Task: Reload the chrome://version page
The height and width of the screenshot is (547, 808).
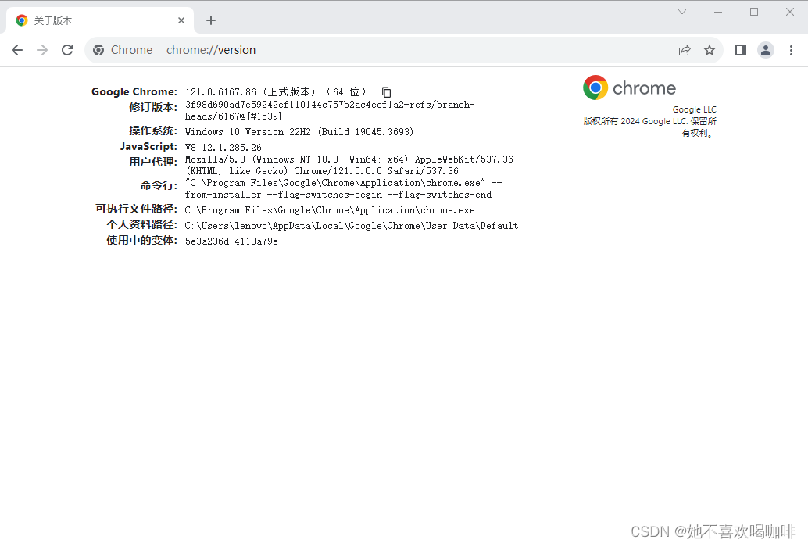Action: (x=67, y=50)
